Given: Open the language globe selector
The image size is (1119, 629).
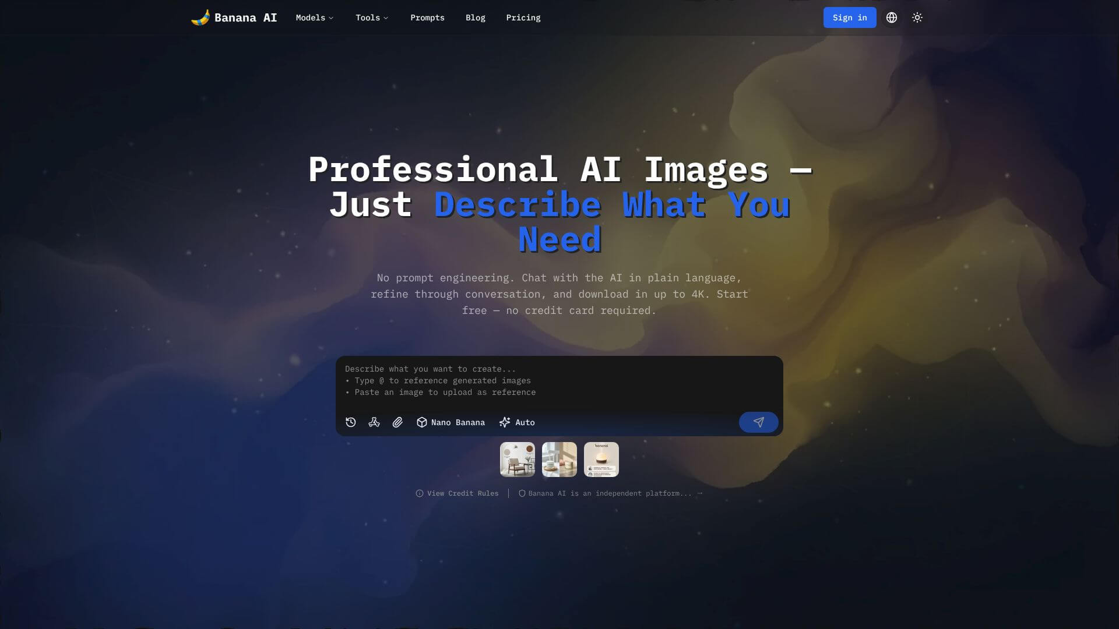Looking at the screenshot, I should pyautogui.click(x=891, y=17).
